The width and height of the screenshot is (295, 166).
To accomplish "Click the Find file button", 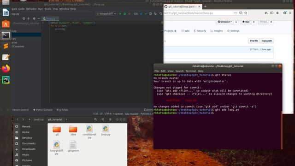I will click(254, 41).
